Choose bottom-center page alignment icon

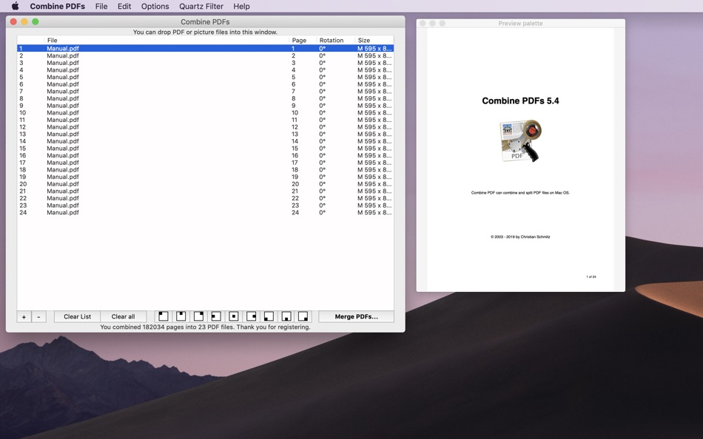point(286,316)
